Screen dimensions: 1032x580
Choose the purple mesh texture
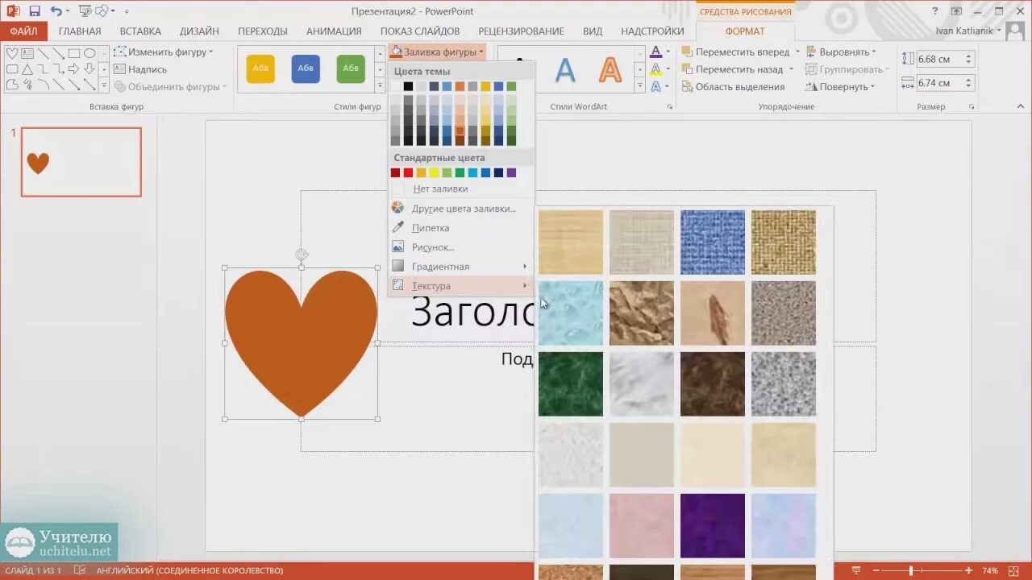pos(713,526)
